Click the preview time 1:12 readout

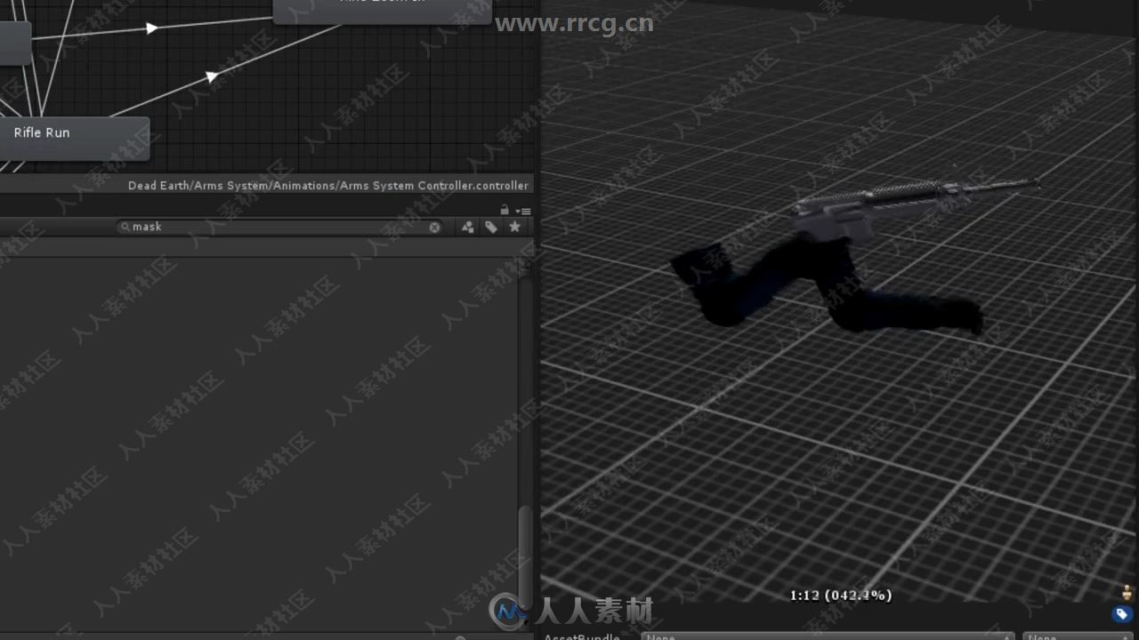840,596
